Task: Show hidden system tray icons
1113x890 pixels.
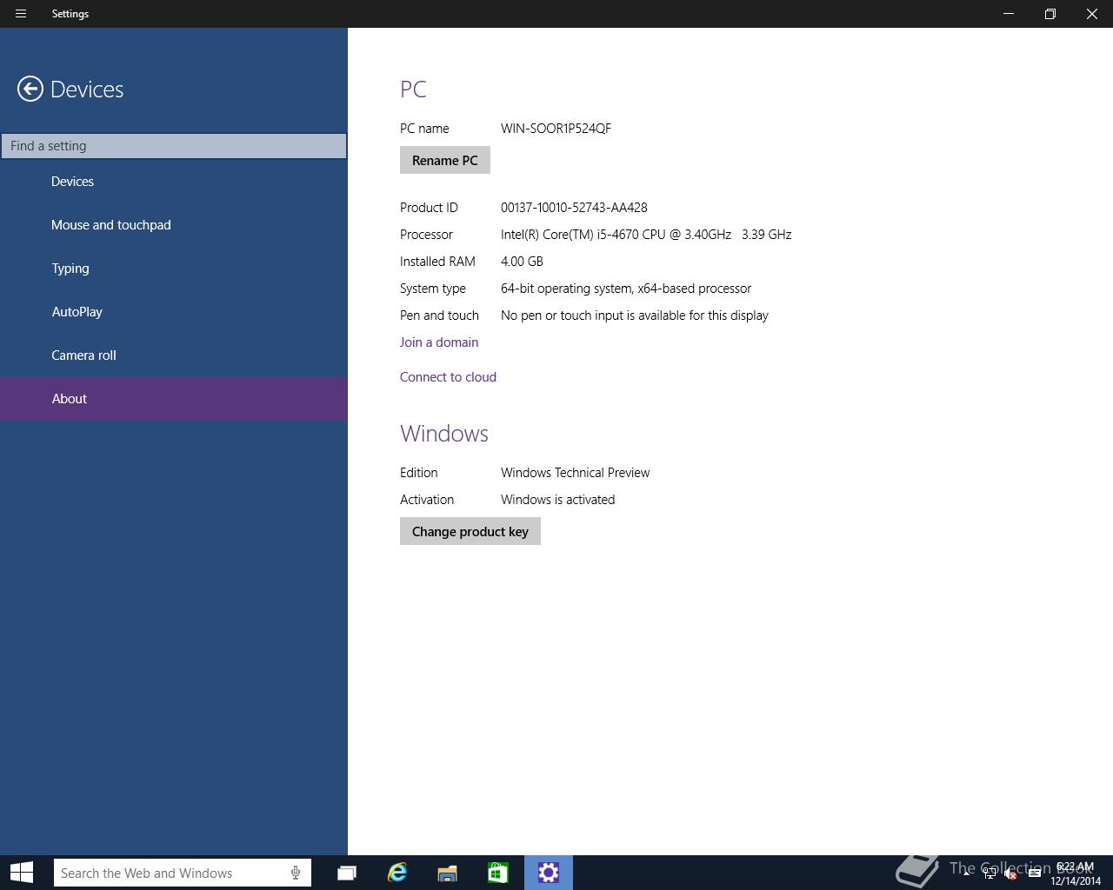Action: [967, 873]
